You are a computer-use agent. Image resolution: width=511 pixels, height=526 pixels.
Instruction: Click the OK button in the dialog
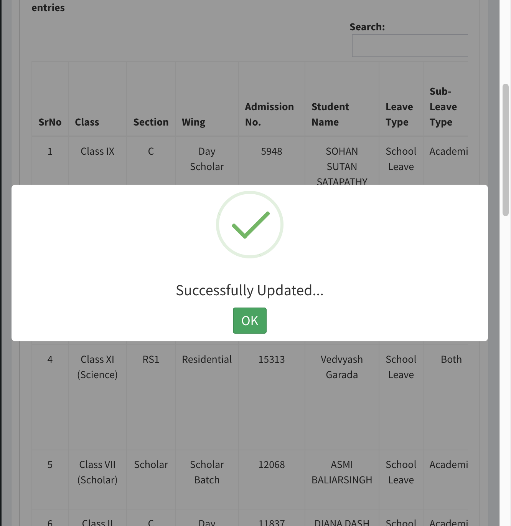point(249,321)
